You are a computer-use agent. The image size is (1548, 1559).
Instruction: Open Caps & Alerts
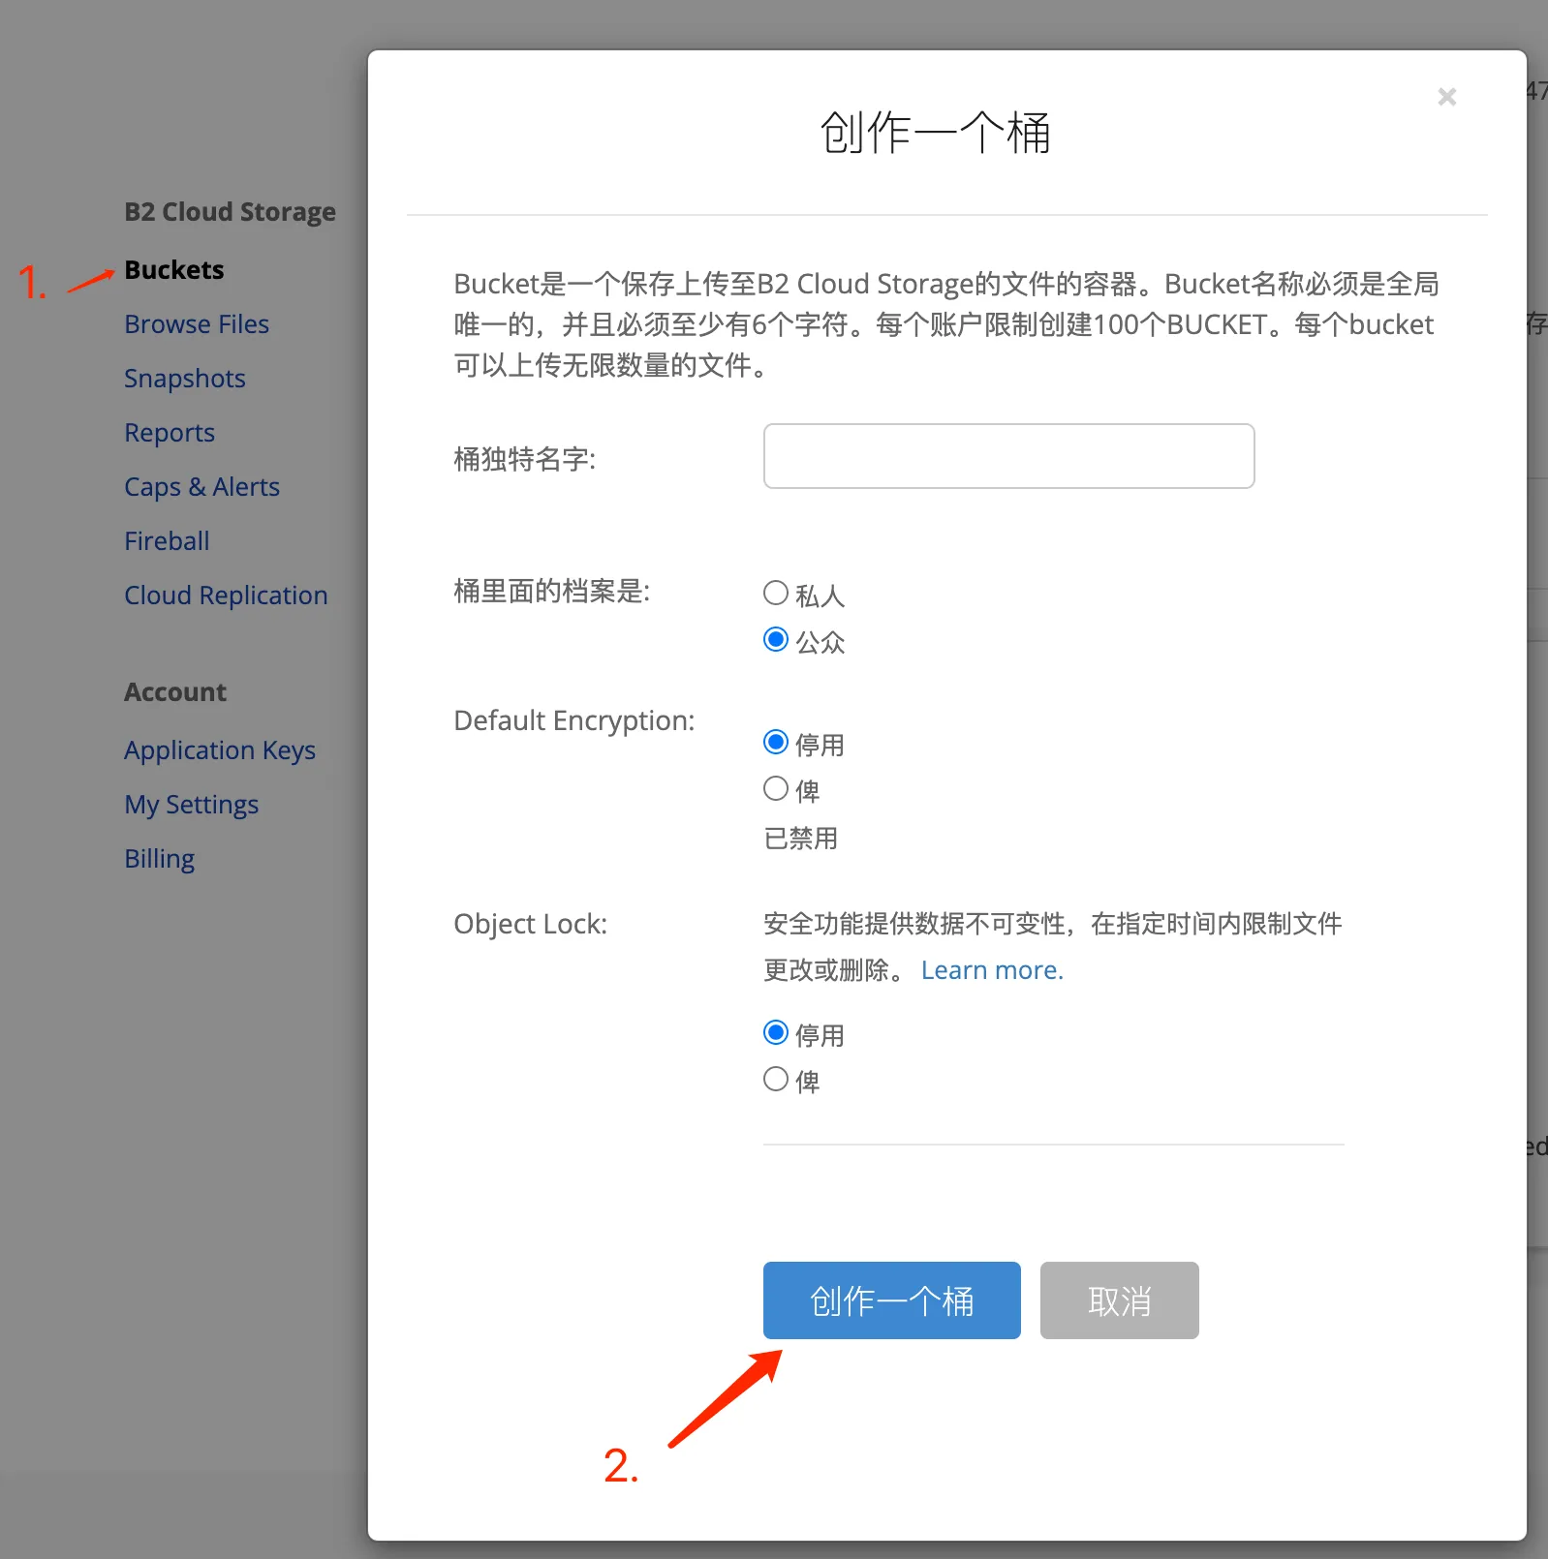click(x=201, y=487)
